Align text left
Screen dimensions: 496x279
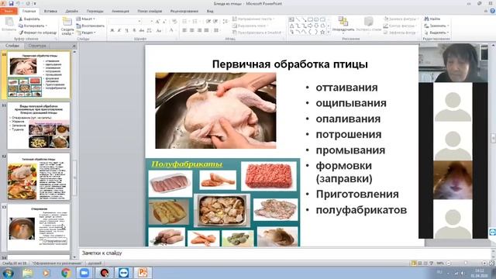tap(184, 30)
